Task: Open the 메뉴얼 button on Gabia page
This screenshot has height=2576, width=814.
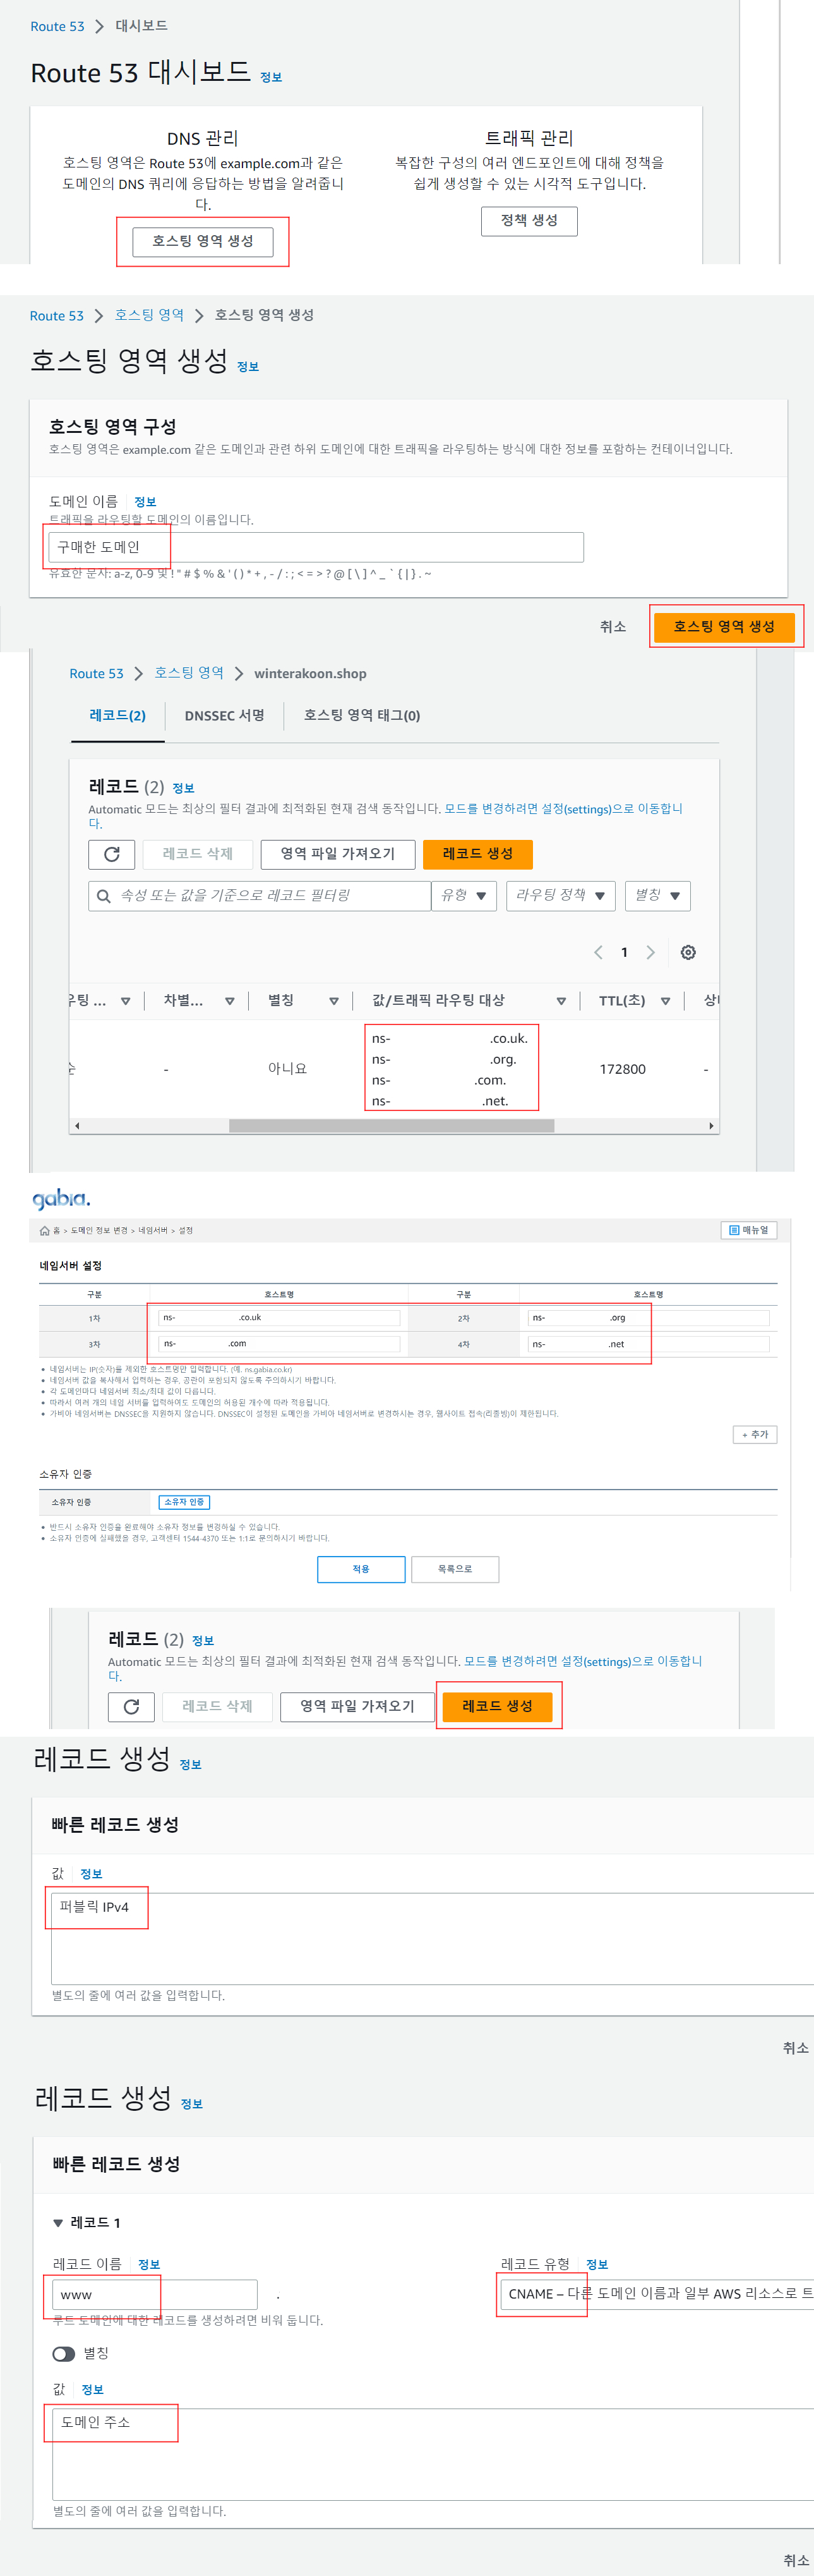Action: pos(749,1230)
